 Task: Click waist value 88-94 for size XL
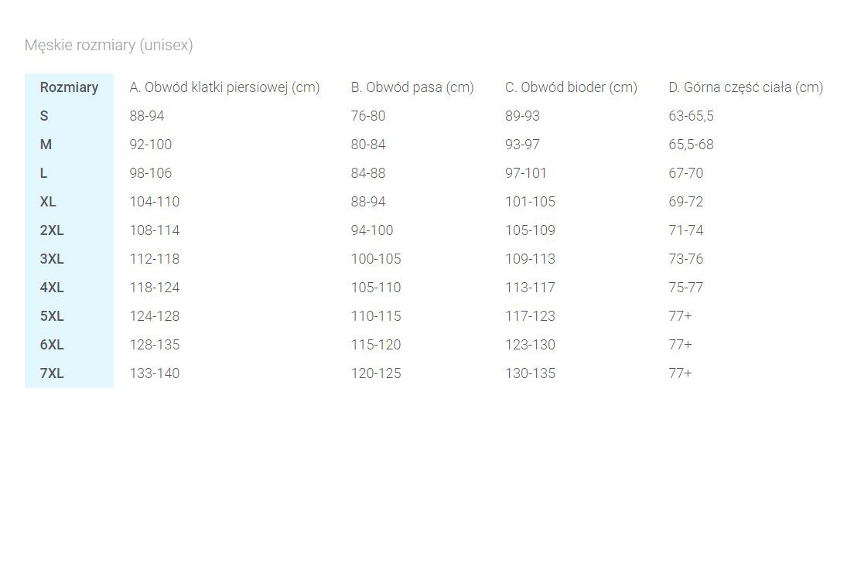point(368,202)
